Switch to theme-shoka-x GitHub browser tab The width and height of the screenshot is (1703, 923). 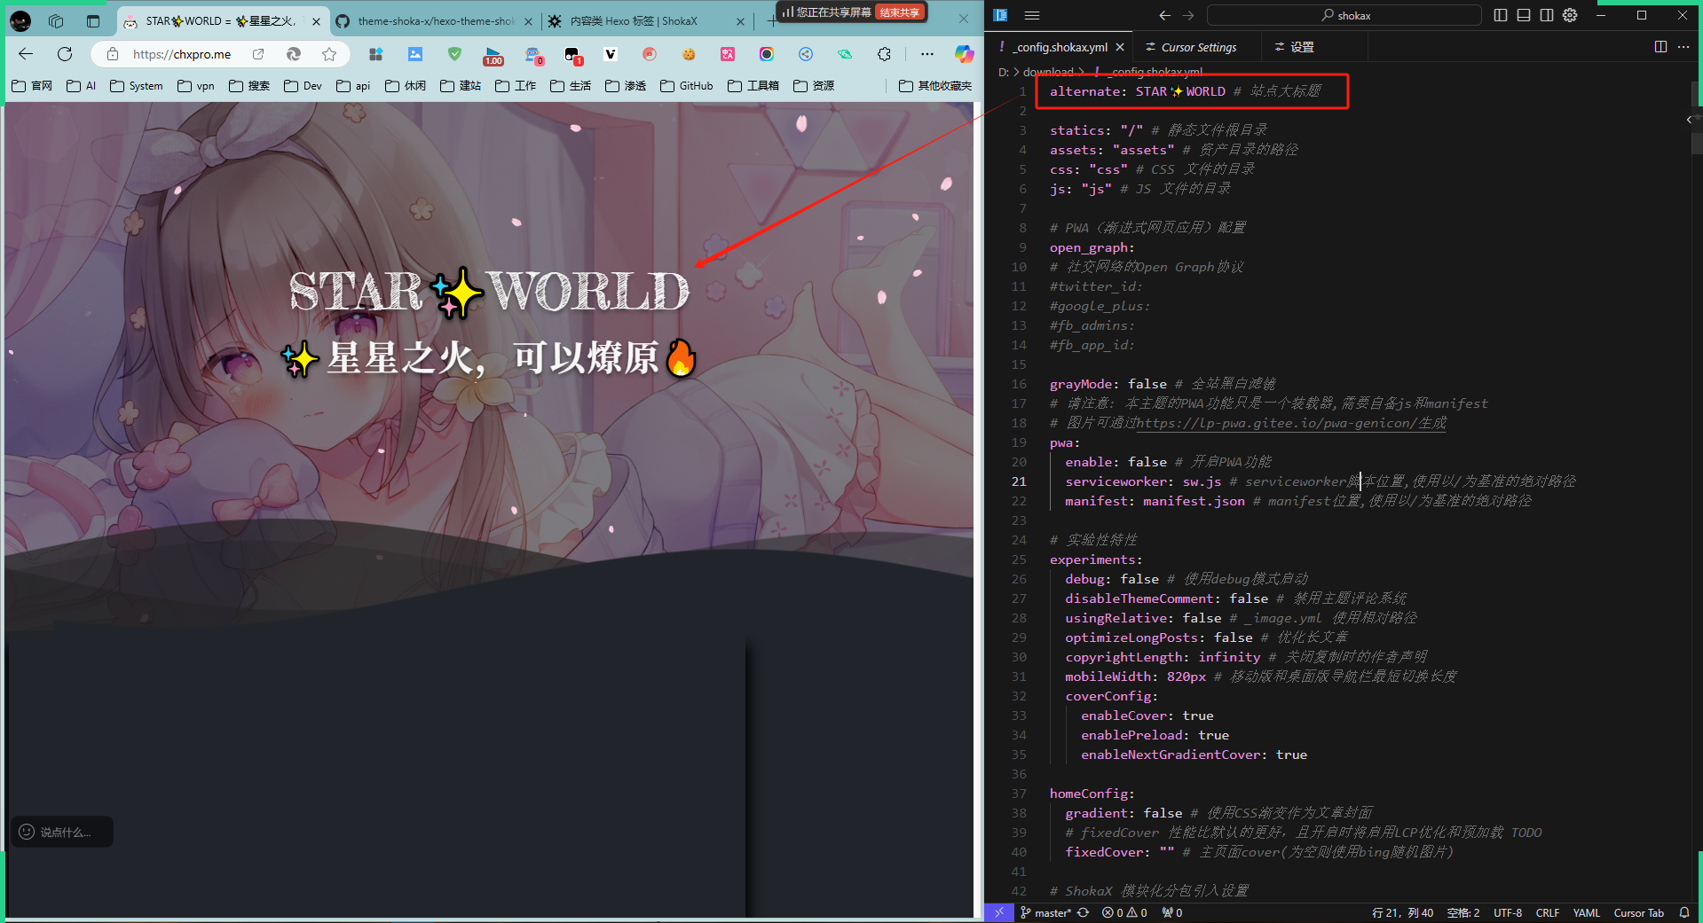pos(435,20)
